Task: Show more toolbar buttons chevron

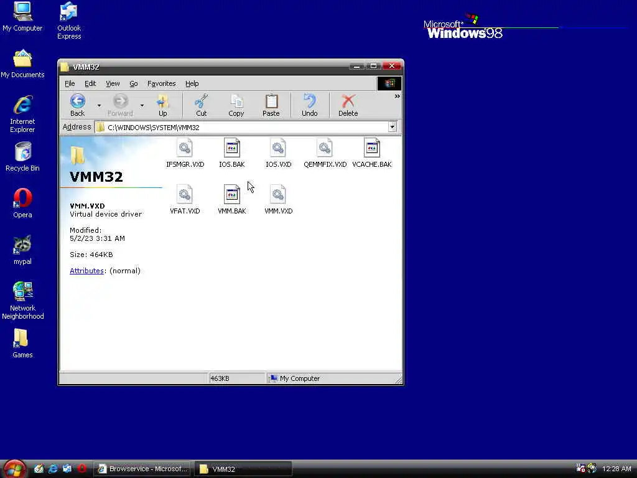Action: [397, 96]
